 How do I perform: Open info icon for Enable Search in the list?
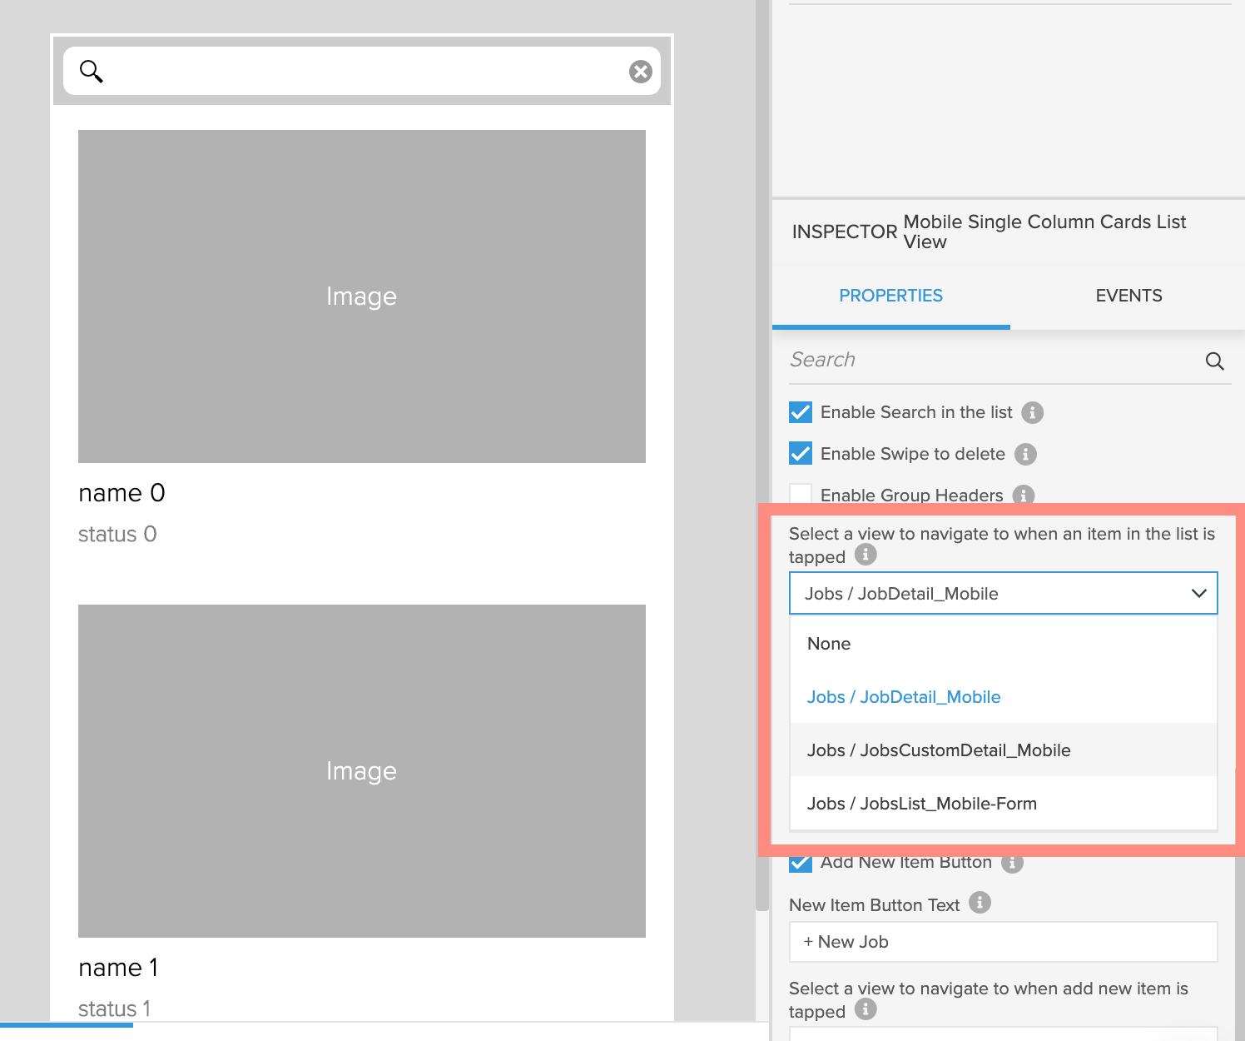1032,412
